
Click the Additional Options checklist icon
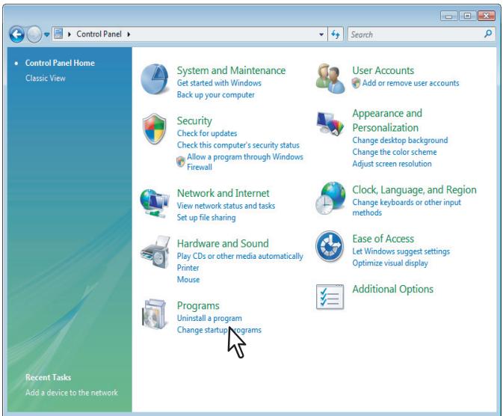330,297
